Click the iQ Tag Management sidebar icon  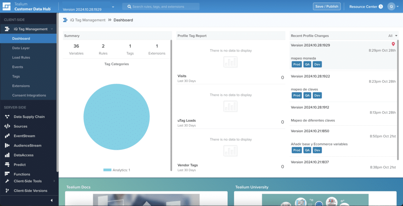(7, 29)
